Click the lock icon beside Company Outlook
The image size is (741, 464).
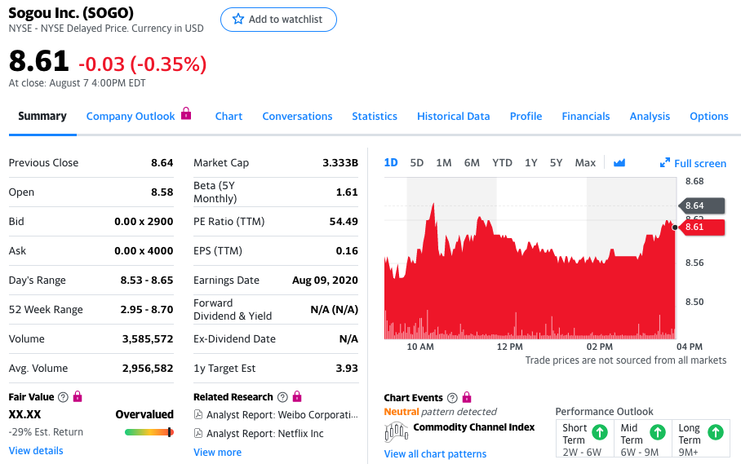186,113
